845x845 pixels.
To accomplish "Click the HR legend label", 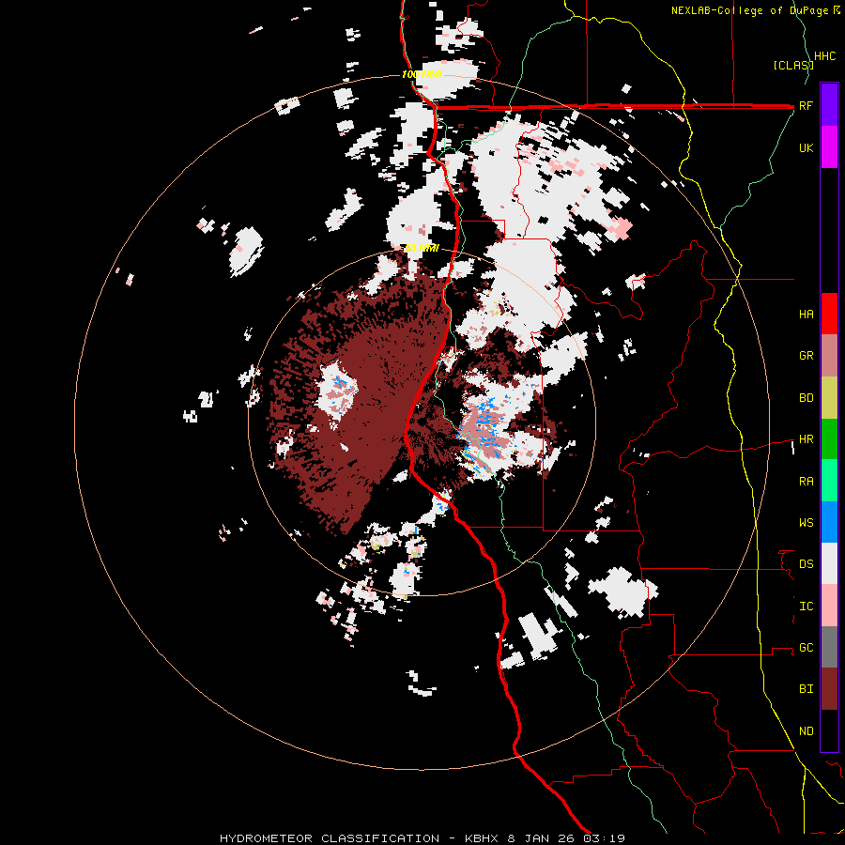I will click(806, 439).
